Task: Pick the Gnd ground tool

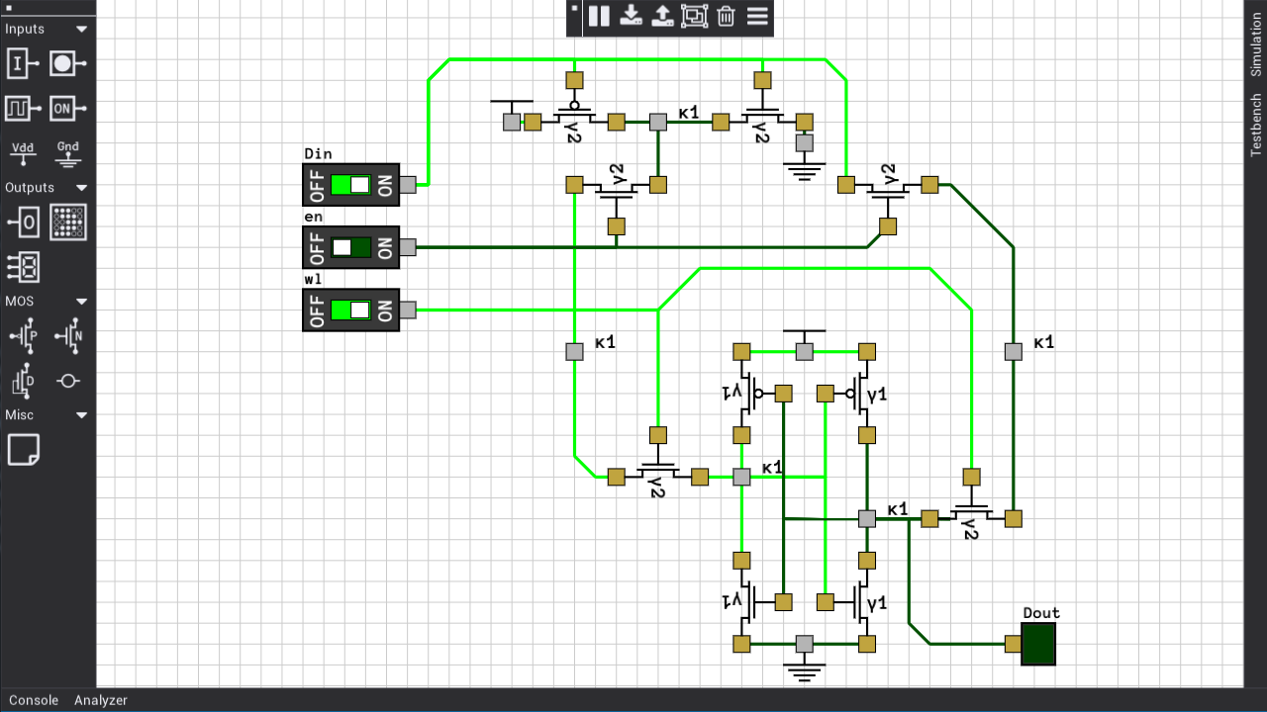Action: [67, 153]
